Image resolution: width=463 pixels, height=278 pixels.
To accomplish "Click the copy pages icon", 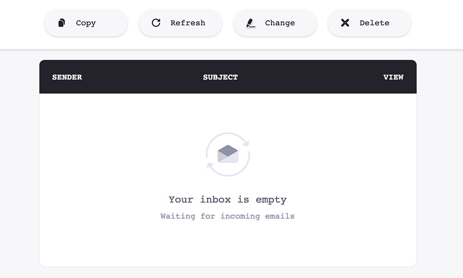I will pos(62,23).
